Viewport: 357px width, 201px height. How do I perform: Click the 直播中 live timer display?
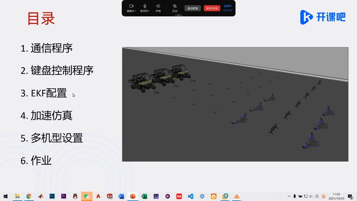[228, 8]
